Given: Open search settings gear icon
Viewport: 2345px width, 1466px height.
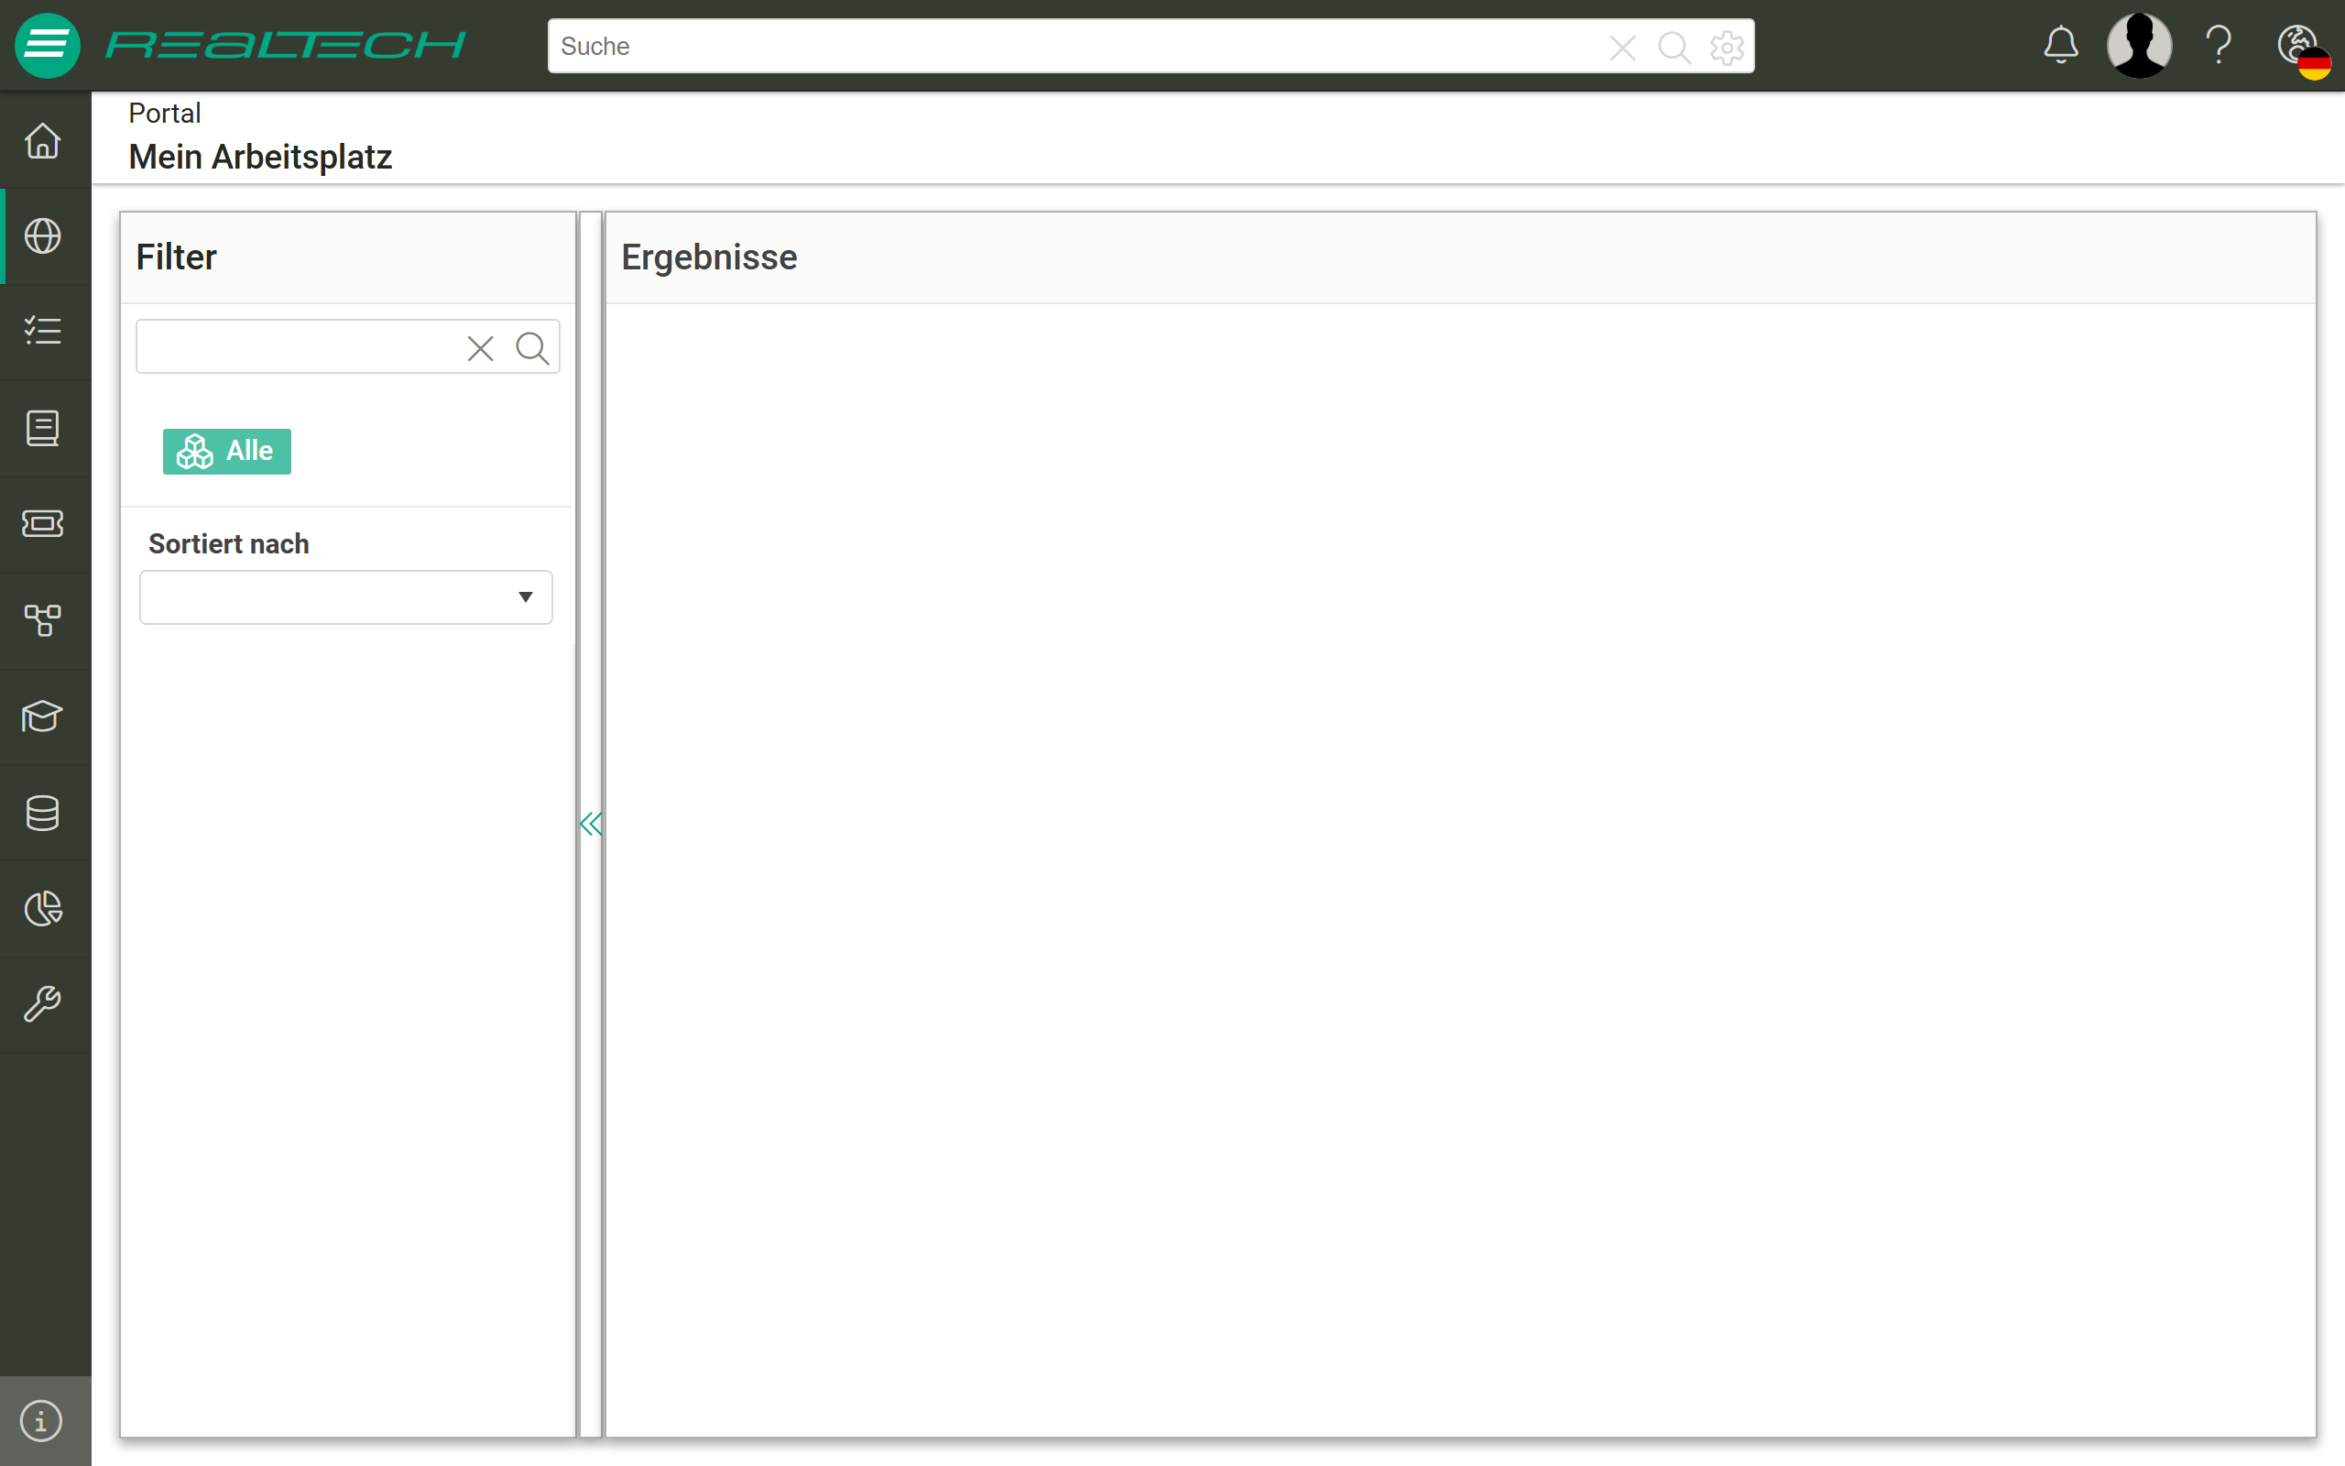Looking at the screenshot, I should click(1727, 47).
